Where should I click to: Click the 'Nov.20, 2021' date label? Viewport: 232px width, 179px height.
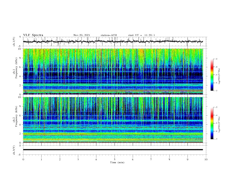pyautogui.click(x=82, y=35)
